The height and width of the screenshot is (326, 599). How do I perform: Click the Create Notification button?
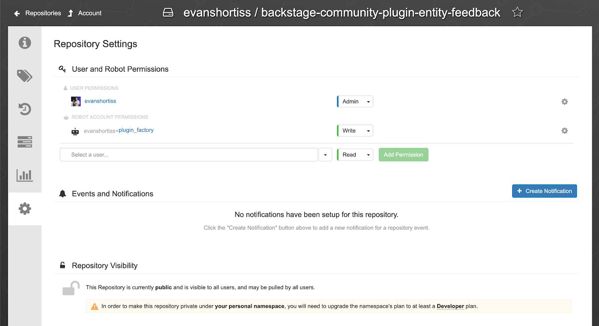click(x=544, y=191)
